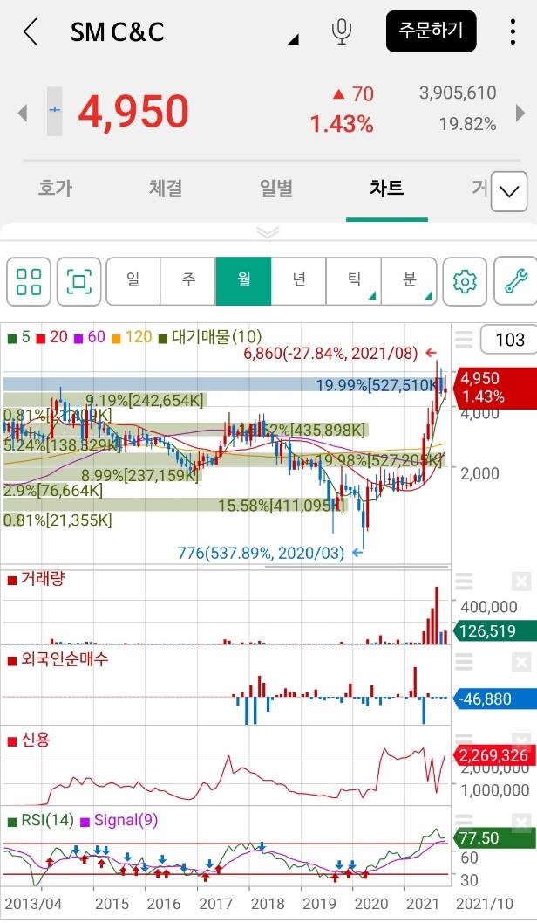Select the 차트 tab

click(x=386, y=189)
